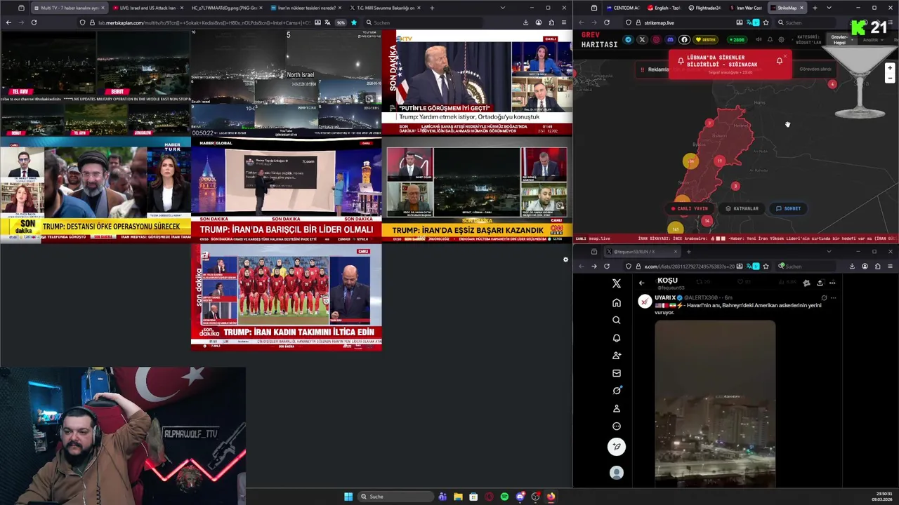899x505 pixels.
Task: Open X profile person icon in sidebar
Action: pyautogui.click(x=616, y=408)
